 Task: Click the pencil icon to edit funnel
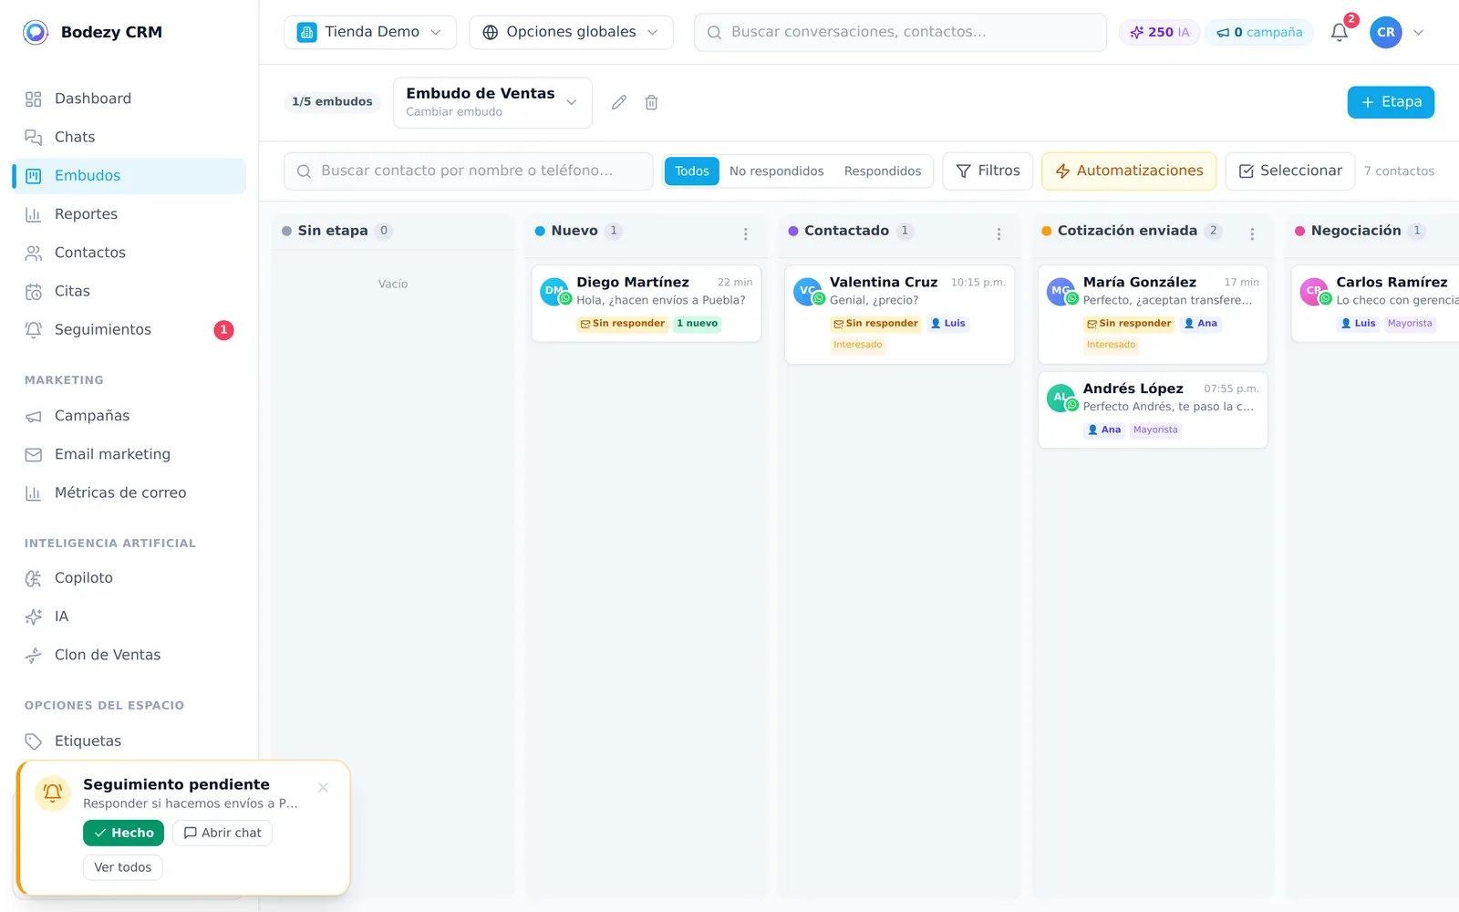tap(619, 102)
